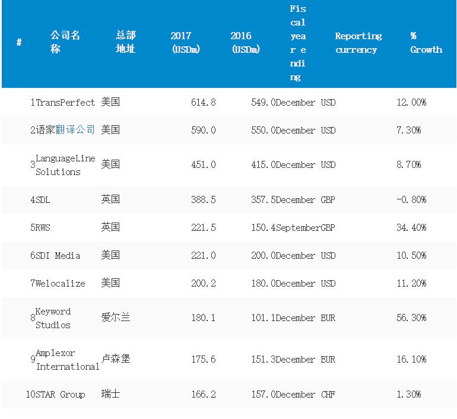Select 549.0 value in TransPerfect row

coord(264,102)
